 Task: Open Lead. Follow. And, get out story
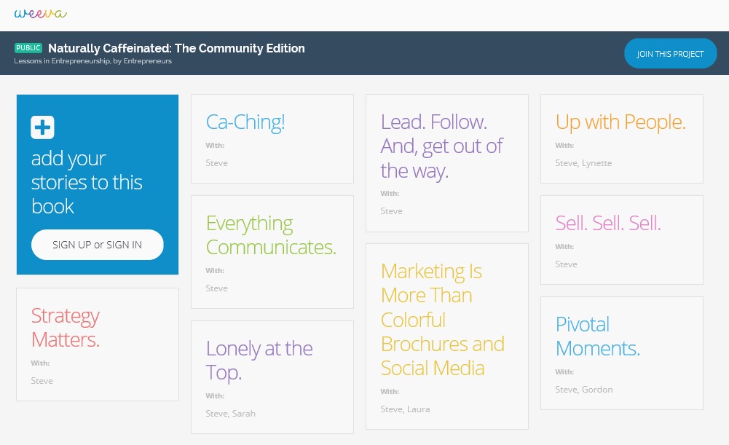pos(442,146)
